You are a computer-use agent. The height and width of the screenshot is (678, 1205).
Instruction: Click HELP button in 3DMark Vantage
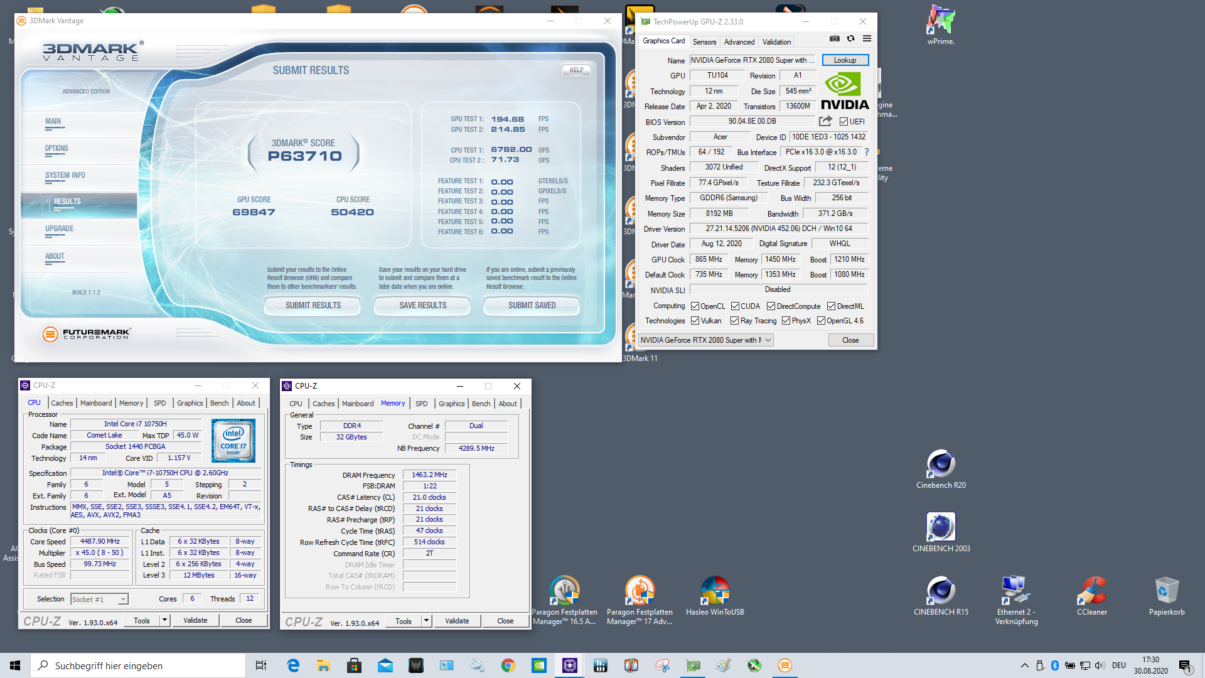(x=576, y=70)
